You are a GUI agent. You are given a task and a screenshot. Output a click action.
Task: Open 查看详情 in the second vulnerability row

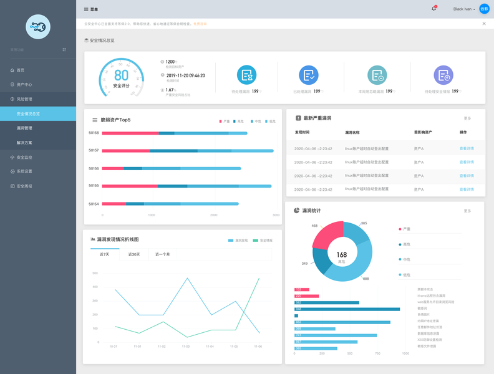tap(467, 162)
